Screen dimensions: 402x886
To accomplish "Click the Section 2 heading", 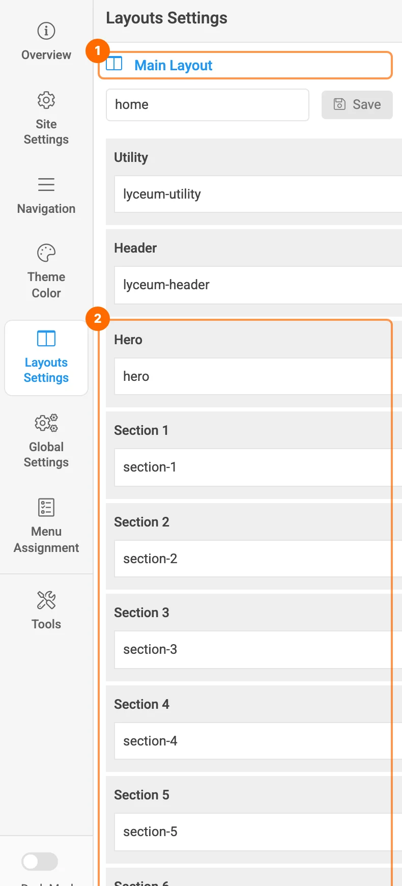I will (x=141, y=522).
